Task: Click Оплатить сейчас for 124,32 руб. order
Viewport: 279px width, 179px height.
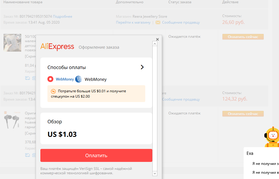Action: pos(243,114)
